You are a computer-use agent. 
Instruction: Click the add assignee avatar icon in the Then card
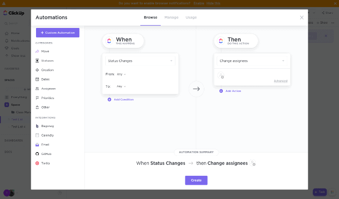221,75
